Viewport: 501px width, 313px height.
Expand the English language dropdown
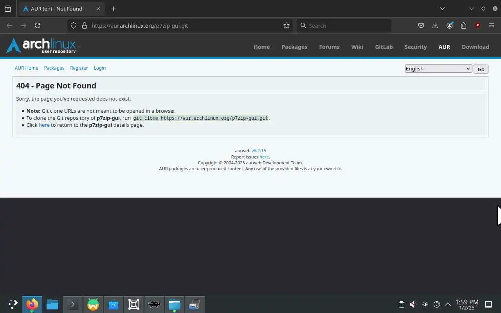(x=438, y=68)
